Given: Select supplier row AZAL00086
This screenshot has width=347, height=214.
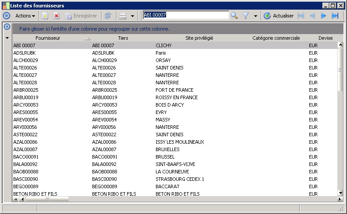Looking at the screenshot, I should (x=175, y=142).
